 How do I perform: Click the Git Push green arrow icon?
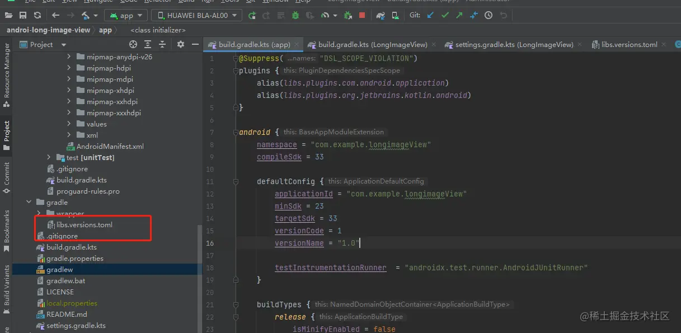point(459,16)
